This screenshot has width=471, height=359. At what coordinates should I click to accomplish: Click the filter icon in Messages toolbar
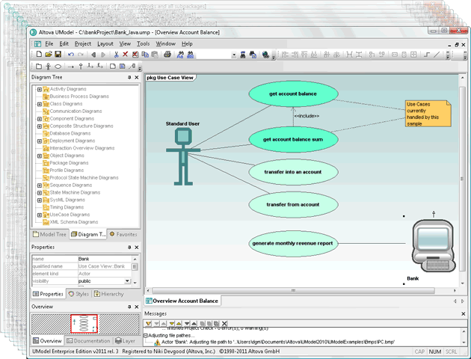coord(148,324)
